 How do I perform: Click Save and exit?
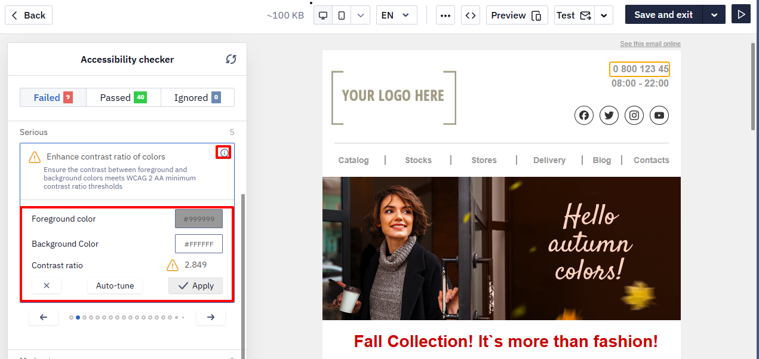[663, 15]
